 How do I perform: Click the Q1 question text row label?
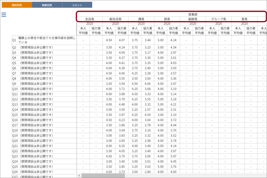click(x=44, y=40)
